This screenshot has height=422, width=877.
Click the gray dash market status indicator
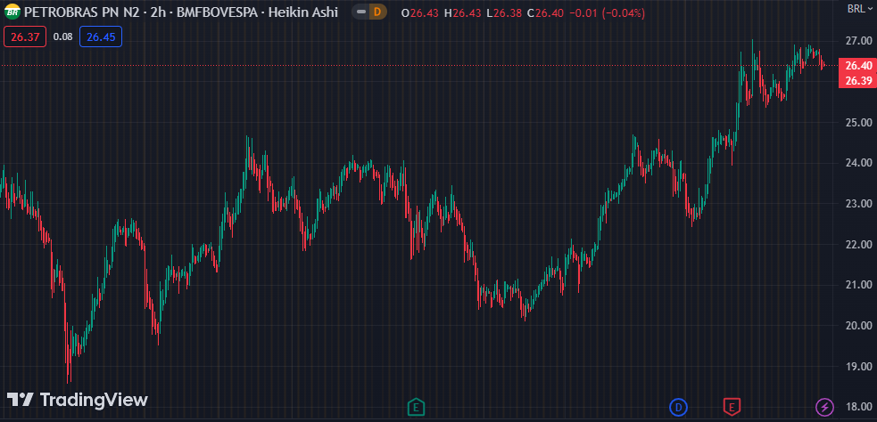362,12
